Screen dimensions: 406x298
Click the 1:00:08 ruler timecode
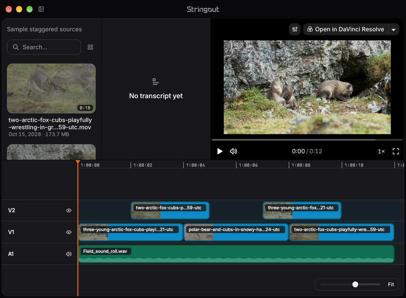click(x=301, y=165)
